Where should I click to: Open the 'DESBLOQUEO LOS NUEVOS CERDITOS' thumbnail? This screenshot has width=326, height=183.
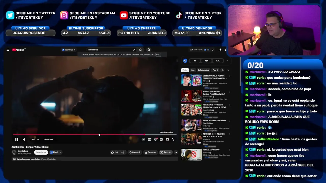[192, 80]
